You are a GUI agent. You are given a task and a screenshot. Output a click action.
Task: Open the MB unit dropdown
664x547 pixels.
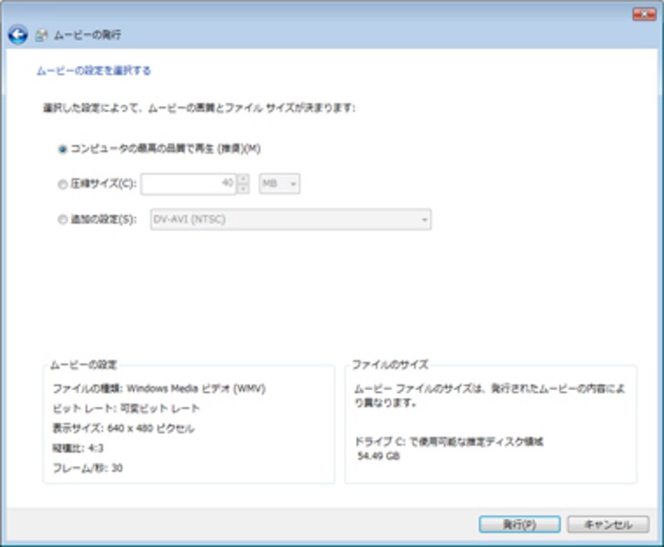pyautogui.click(x=280, y=183)
